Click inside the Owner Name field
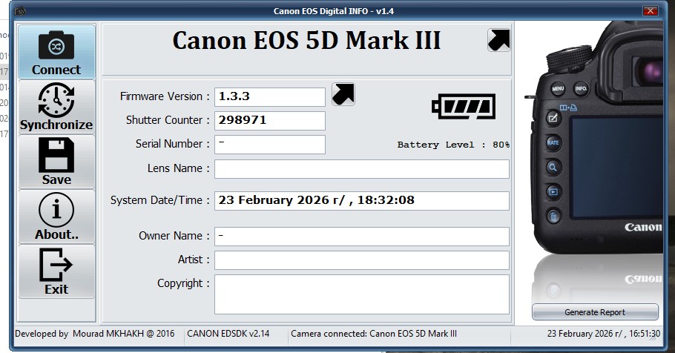The width and height of the screenshot is (675, 353). tap(362, 237)
